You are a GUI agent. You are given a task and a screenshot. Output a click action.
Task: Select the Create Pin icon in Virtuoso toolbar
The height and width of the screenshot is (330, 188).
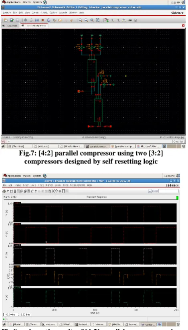[130, 20]
